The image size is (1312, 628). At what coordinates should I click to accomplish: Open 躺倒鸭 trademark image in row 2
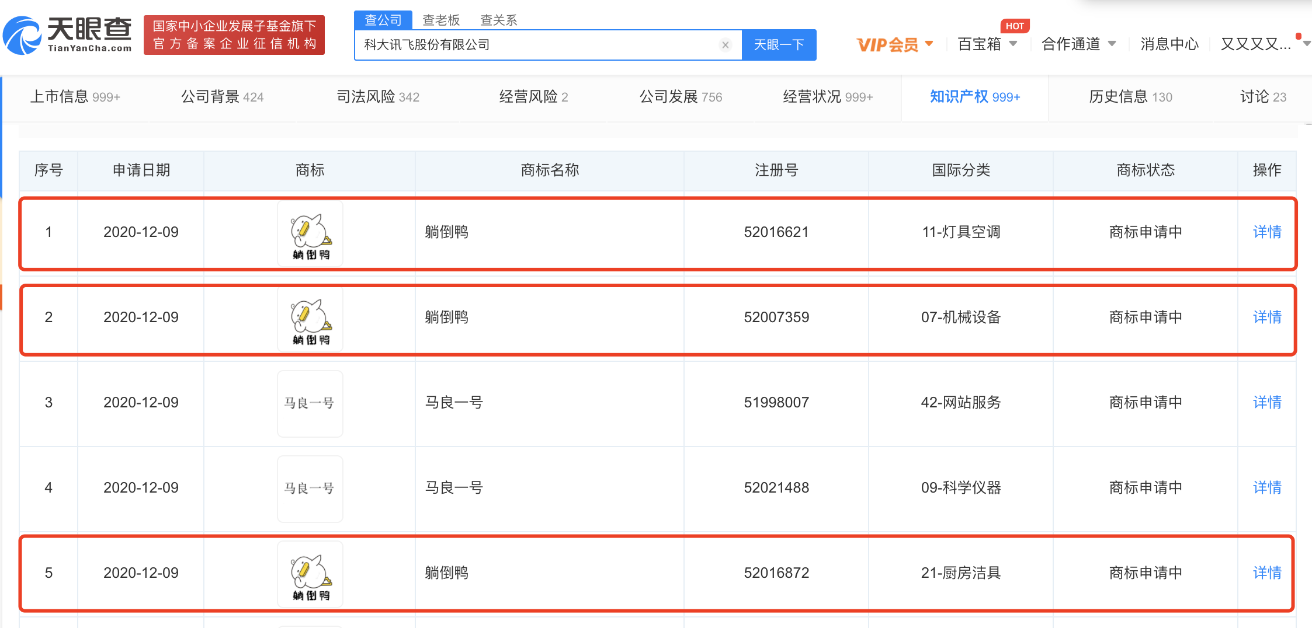pos(310,318)
